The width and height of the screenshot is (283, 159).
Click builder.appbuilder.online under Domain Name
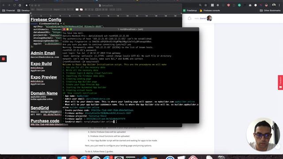tap(42, 99)
